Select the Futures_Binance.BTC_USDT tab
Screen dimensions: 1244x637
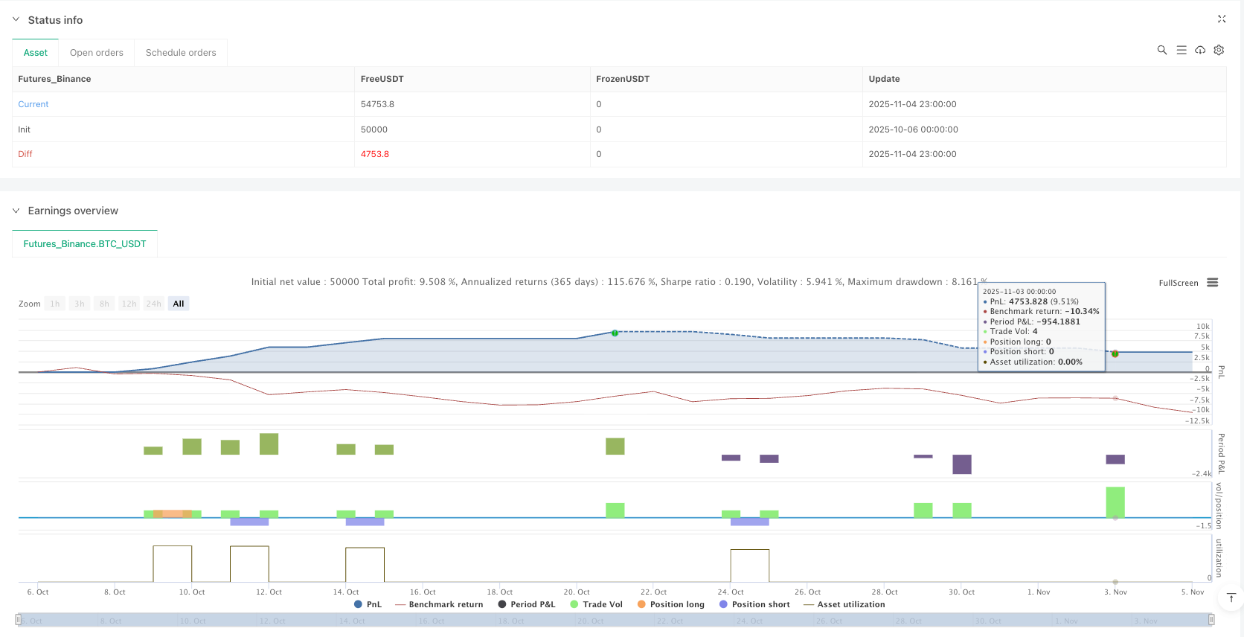click(x=85, y=244)
